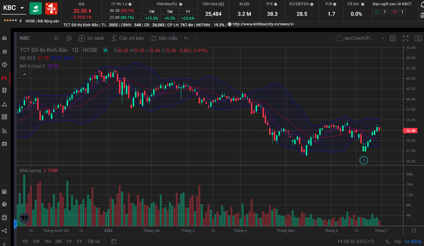Open the go-to-date calendar icon
The height and width of the screenshot is (246, 424).
(x=113, y=241)
